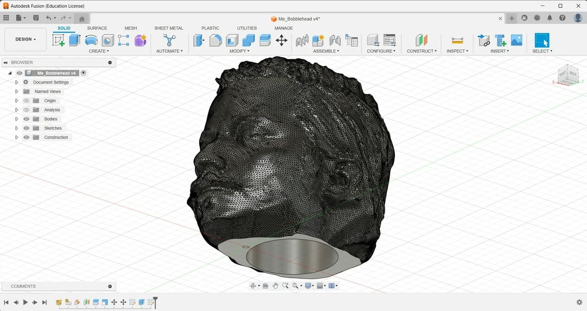Activate the Select tool icon

click(x=542, y=40)
